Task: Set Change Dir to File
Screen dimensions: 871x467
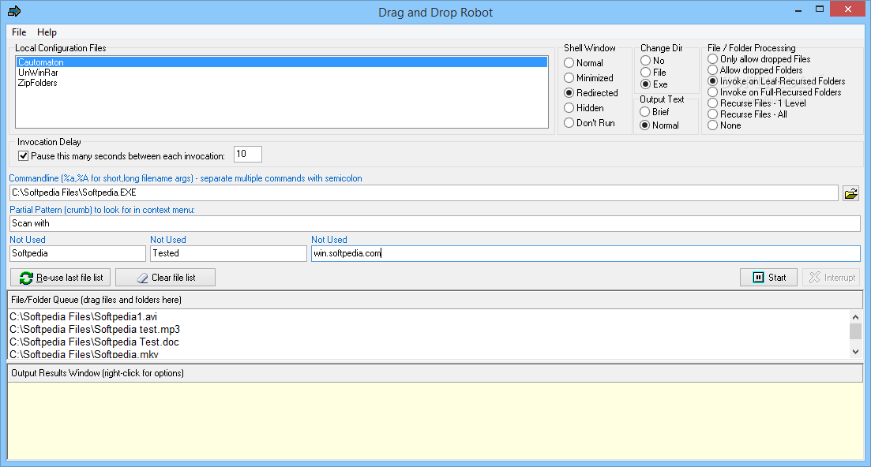Action: click(x=653, y=72)
